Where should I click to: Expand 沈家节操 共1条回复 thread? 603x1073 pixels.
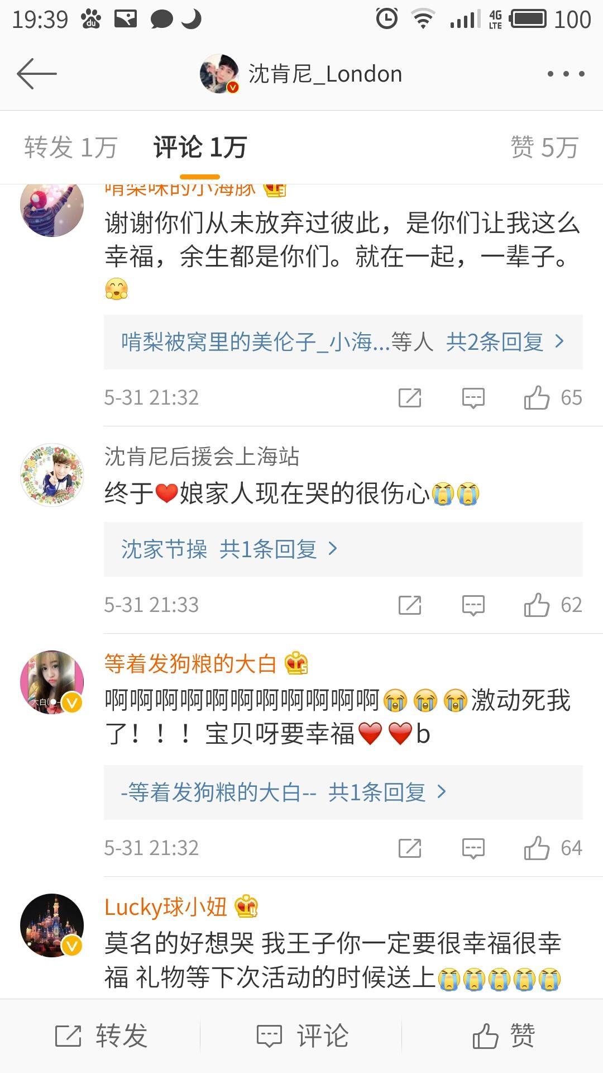343,549
